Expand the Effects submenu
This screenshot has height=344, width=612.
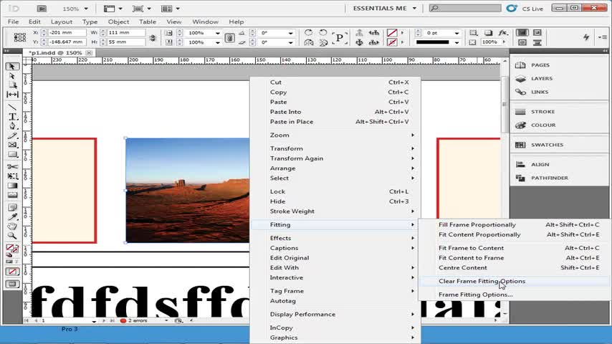335,238
